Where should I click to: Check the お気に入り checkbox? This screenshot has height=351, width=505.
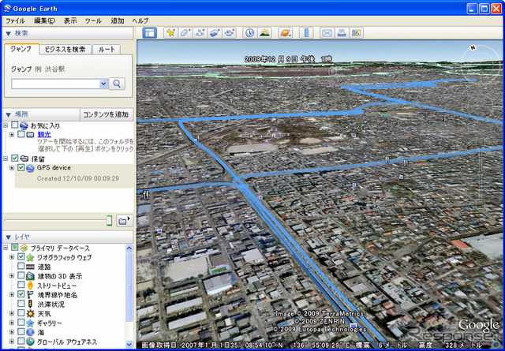click(15, 125)
